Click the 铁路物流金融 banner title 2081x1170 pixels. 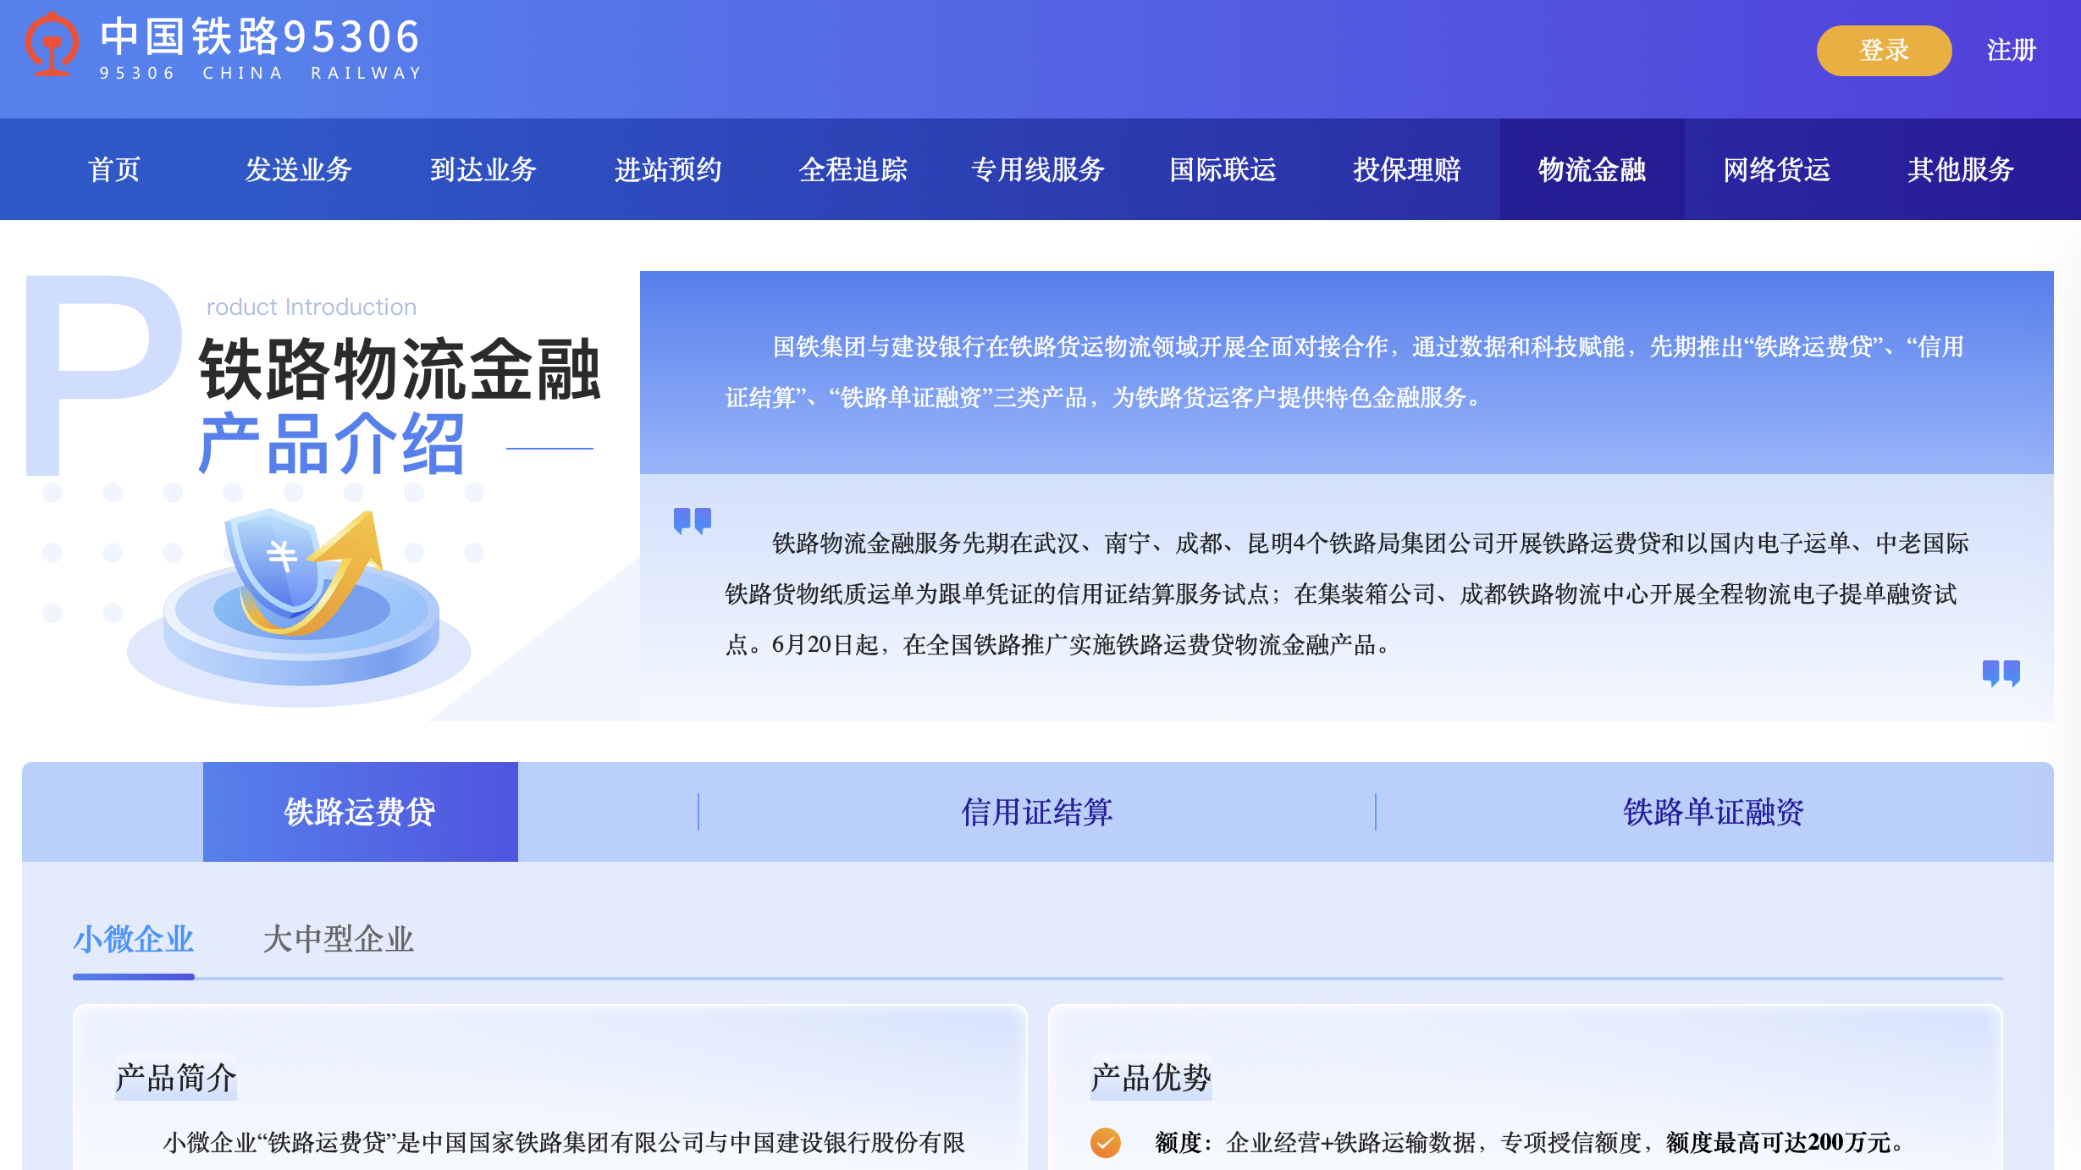[x=400, y=369]
